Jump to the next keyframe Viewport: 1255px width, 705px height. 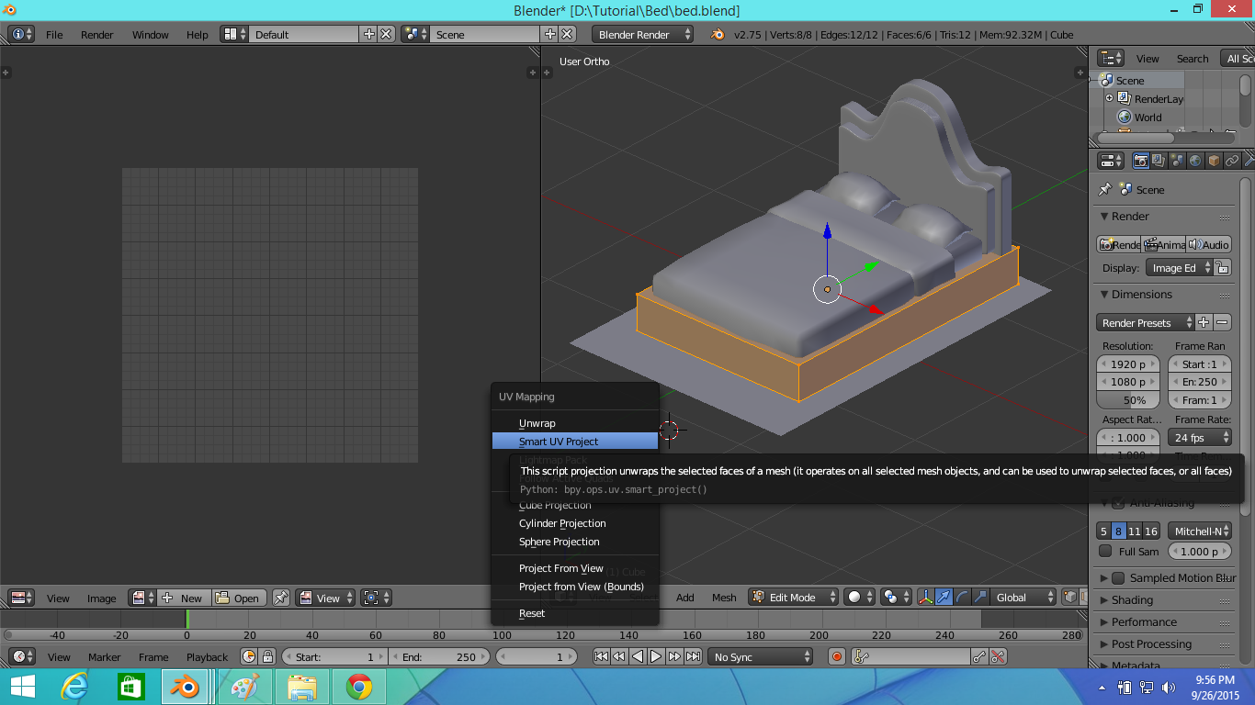674,656
